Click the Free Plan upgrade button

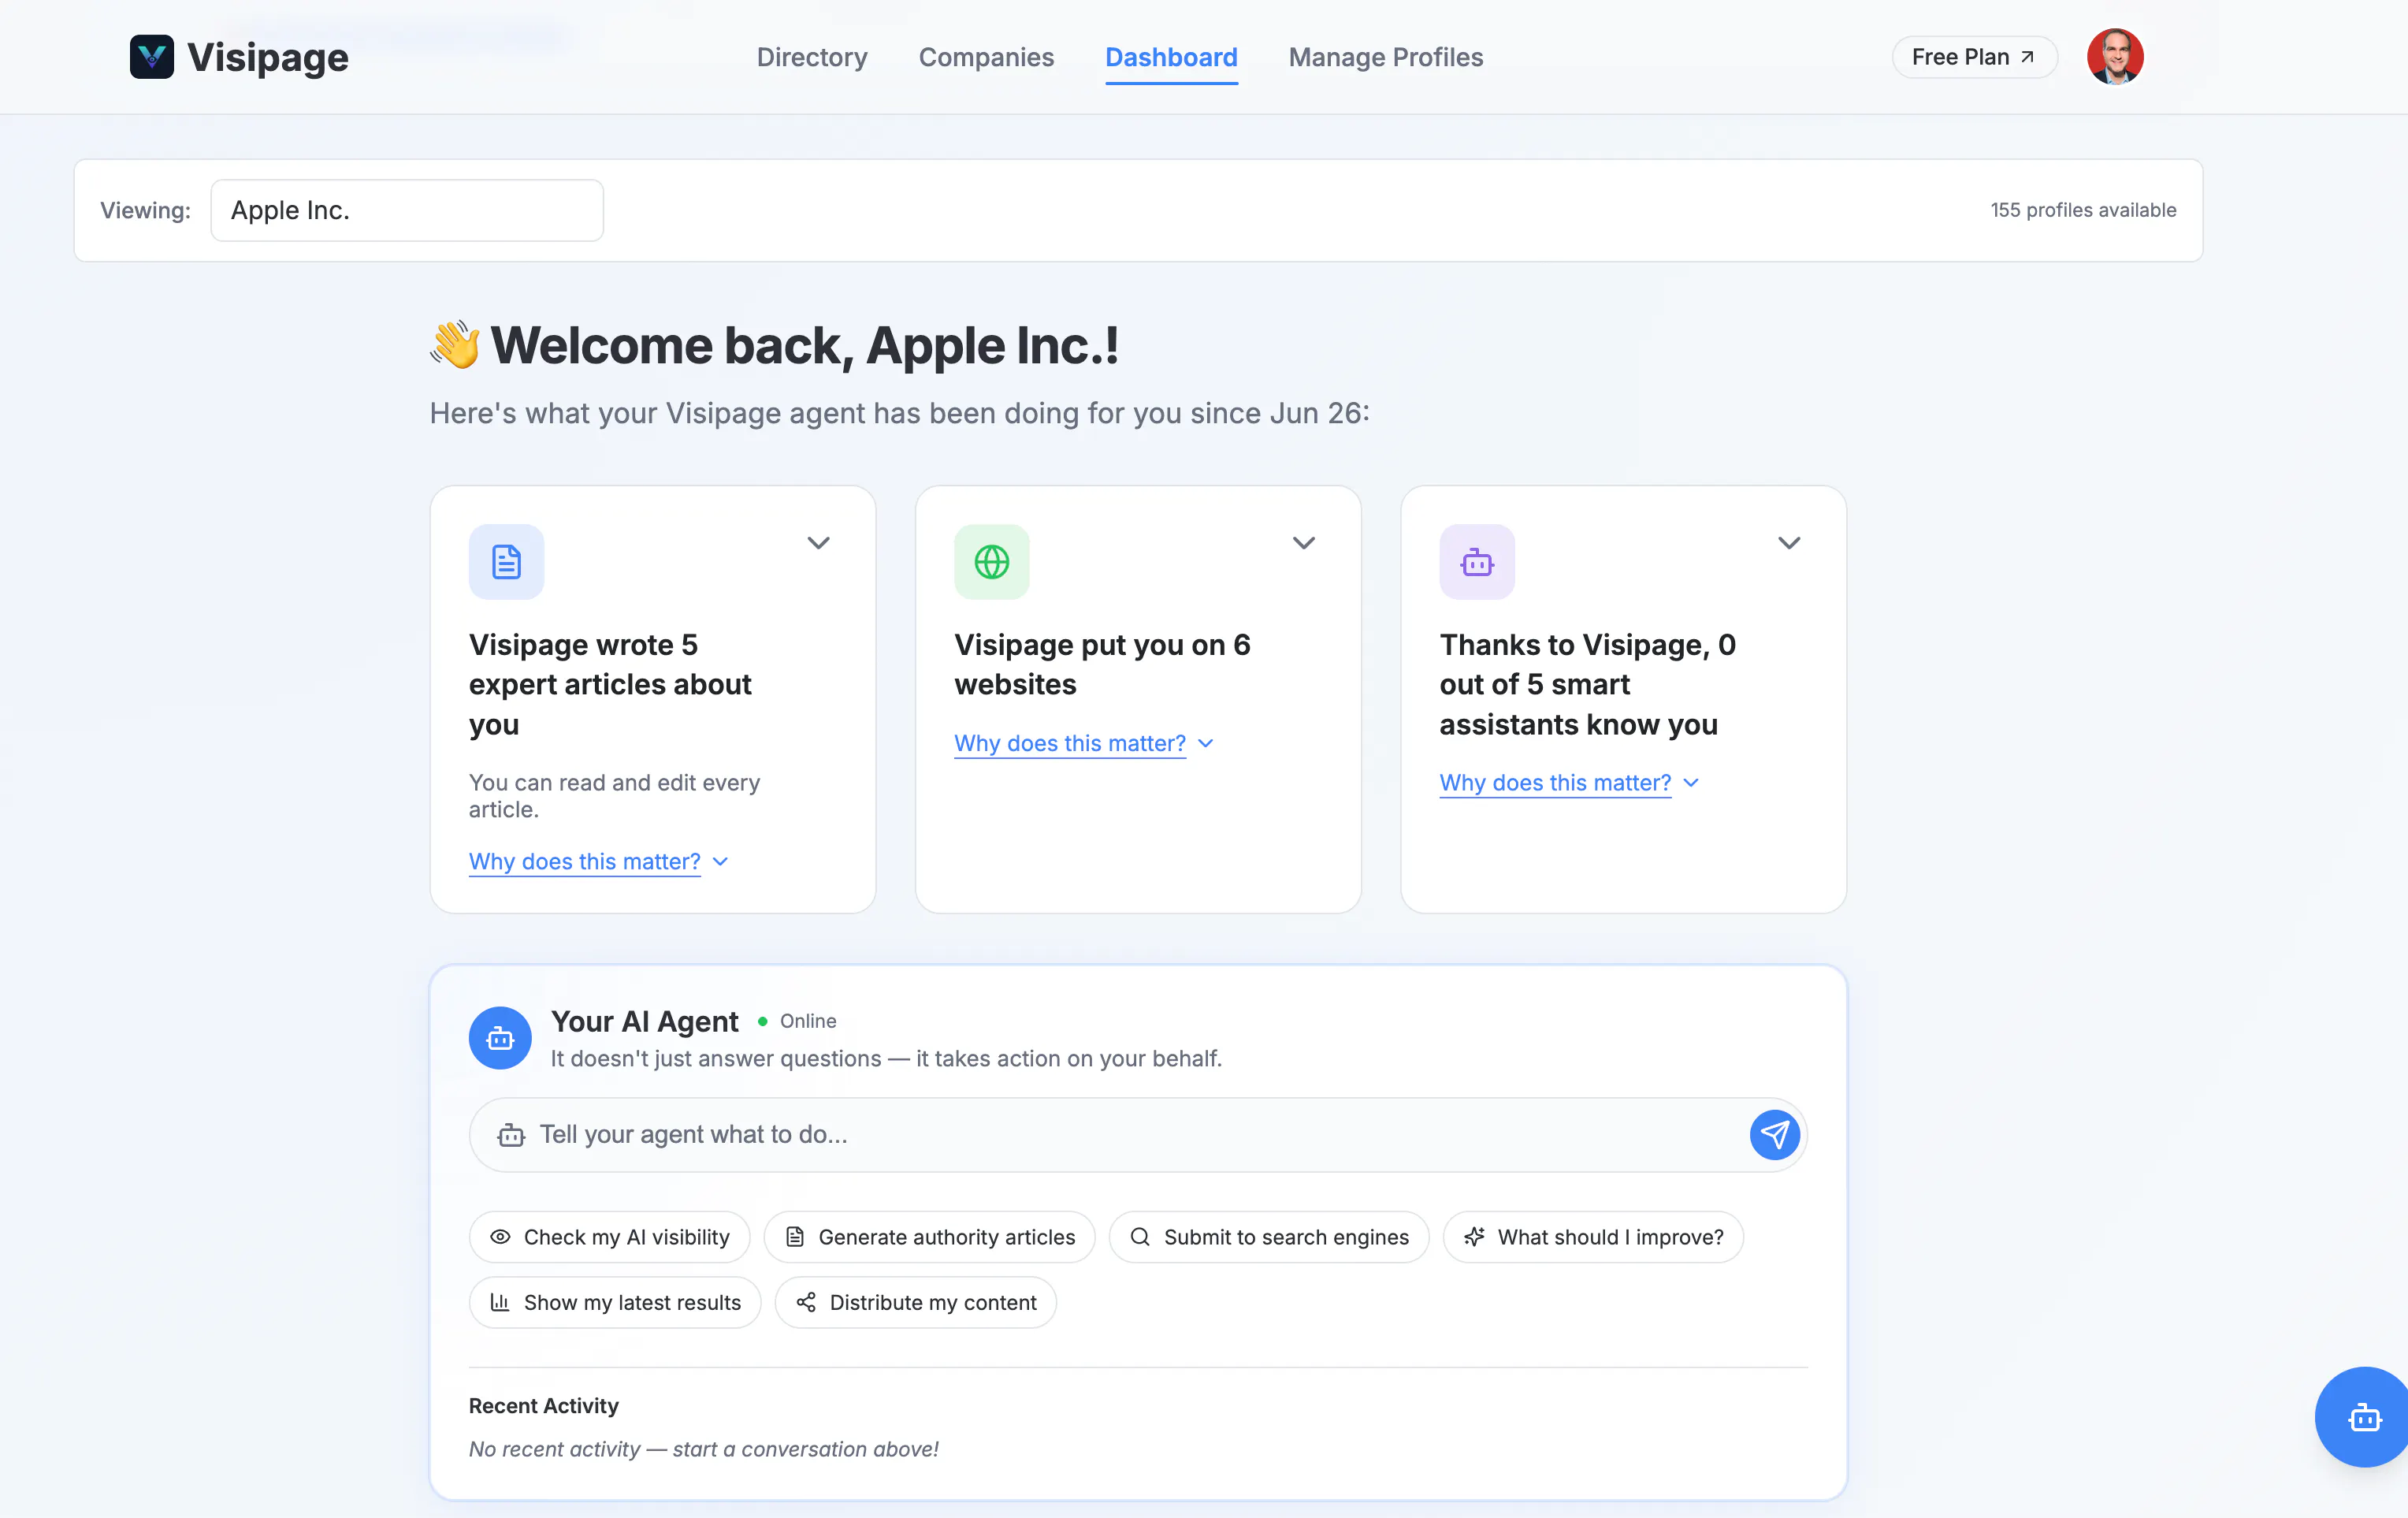click(x=1974, y=57)
